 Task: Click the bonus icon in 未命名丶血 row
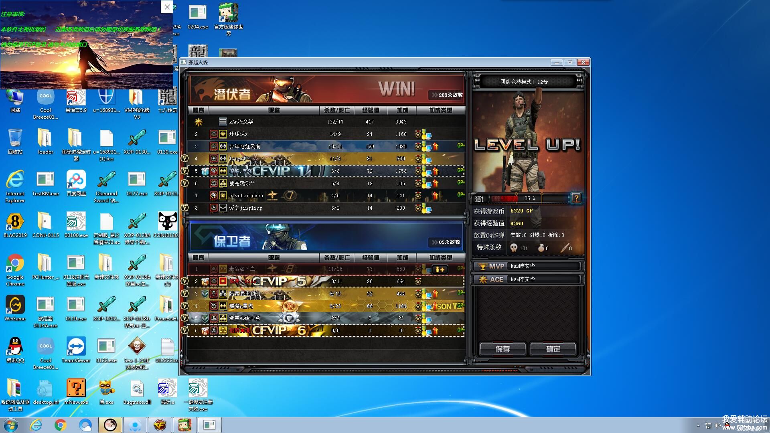(x=440, y=269)
